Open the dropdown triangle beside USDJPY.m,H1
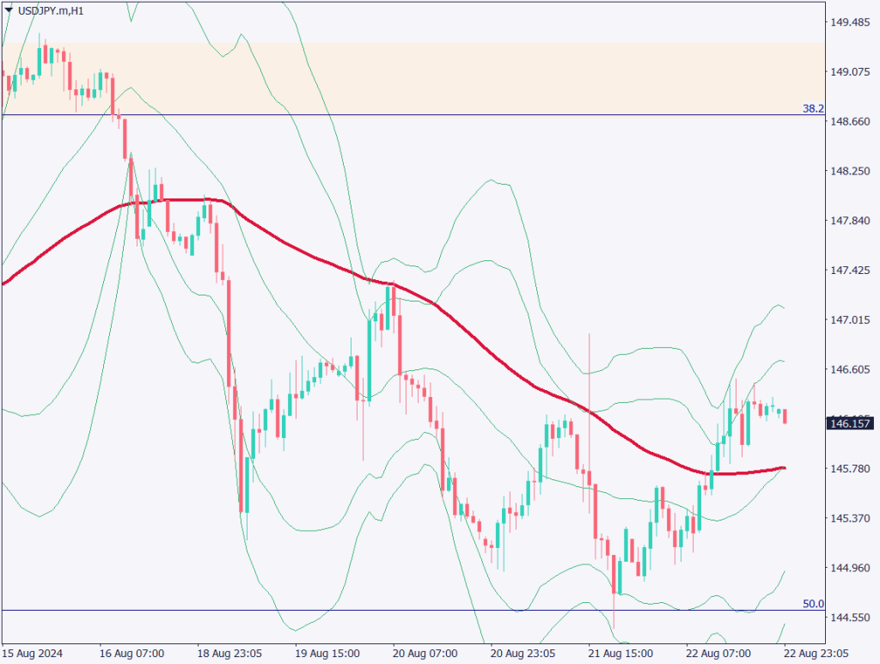880x664 pixels. (x=8, y=11)
